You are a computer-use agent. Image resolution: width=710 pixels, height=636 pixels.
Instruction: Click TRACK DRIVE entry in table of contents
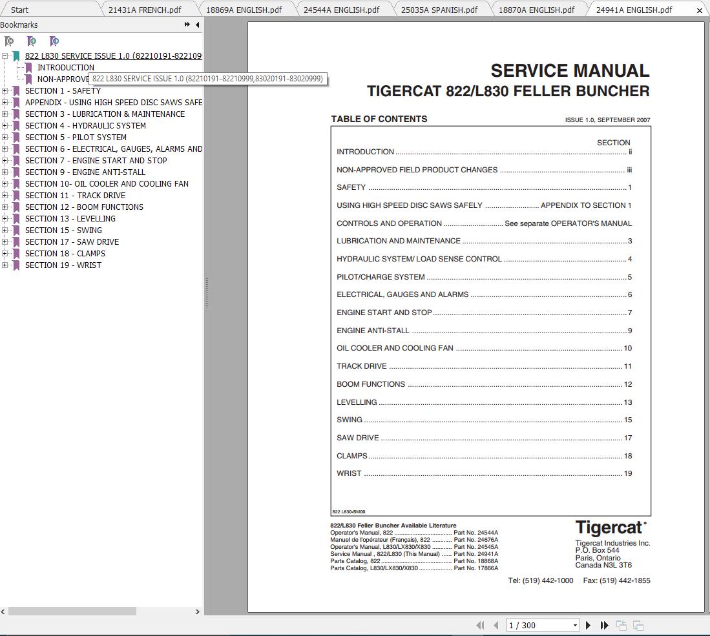click(x=484, y=366)
